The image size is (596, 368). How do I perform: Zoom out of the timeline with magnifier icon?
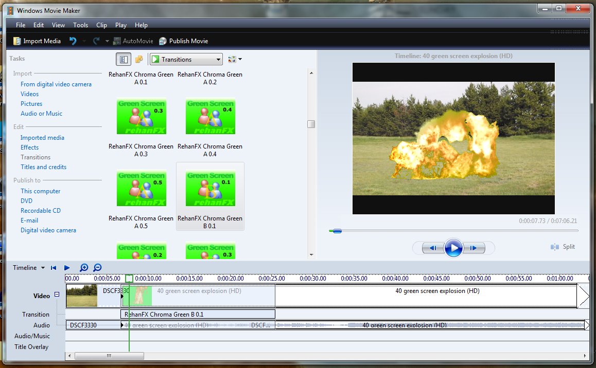tap(97, 267)
